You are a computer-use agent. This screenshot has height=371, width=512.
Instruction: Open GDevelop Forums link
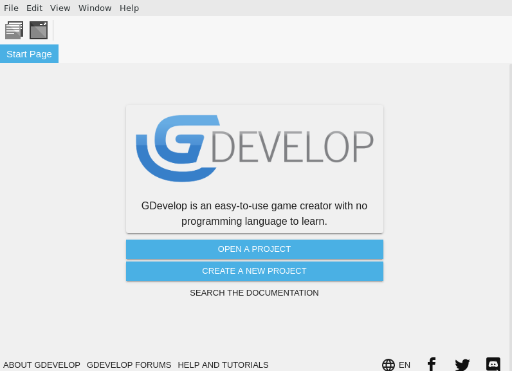tap(129, 365)
